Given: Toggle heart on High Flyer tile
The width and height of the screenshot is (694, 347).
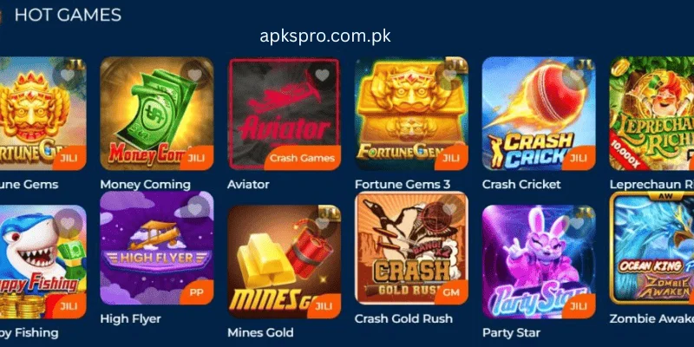Looking at the screenshot, I should pos(194,209).
